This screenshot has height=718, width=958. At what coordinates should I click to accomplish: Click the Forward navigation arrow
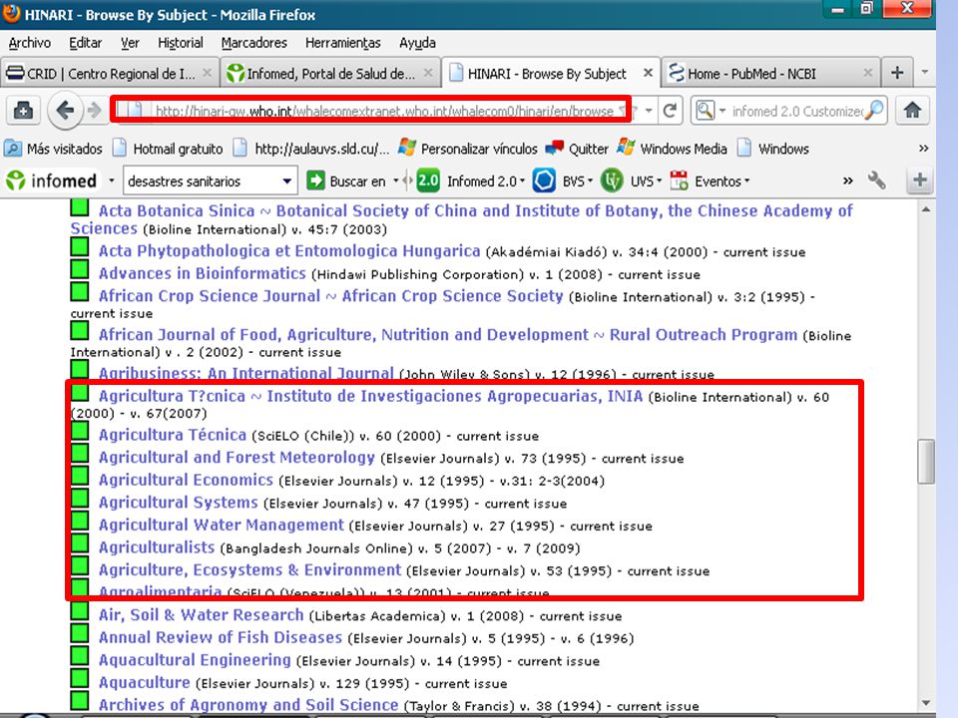click(94, 111)
